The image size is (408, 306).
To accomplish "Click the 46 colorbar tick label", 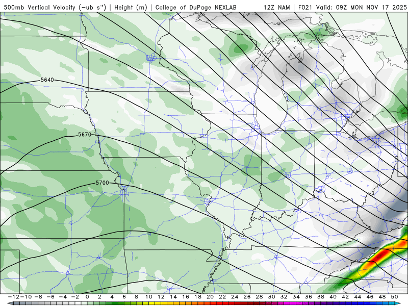I will pyautogui.click(x=370, y=297).
